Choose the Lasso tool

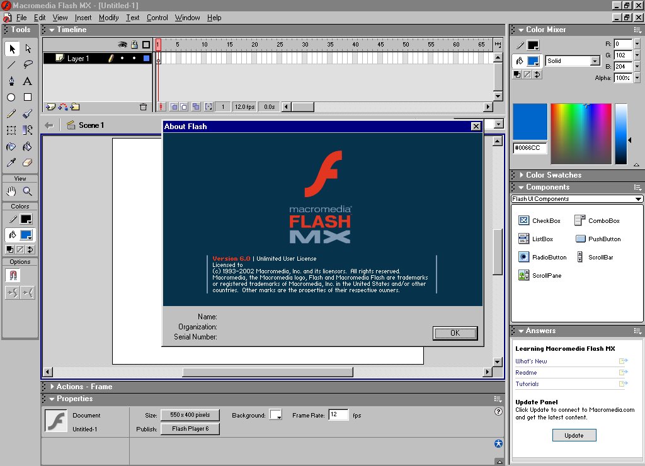(x=28, y=65)
